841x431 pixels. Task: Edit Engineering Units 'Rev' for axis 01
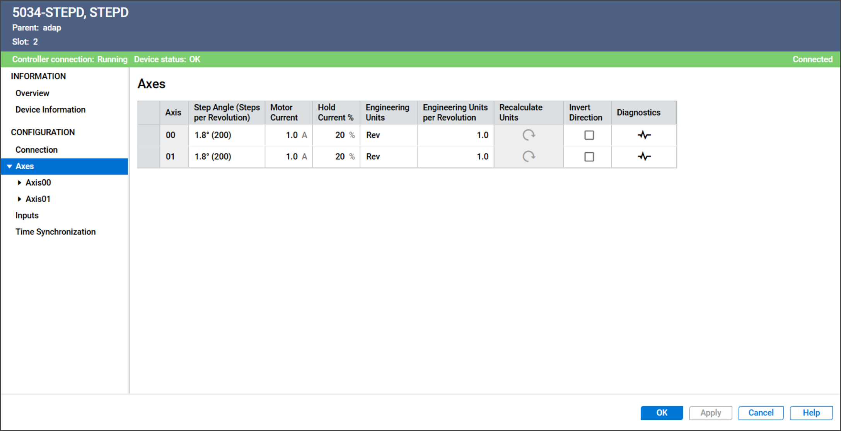(x=389, y=157)
